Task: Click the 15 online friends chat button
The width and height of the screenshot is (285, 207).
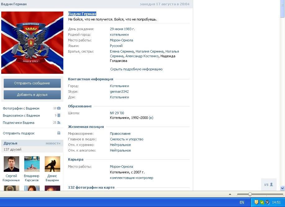Action: [269, 185]
